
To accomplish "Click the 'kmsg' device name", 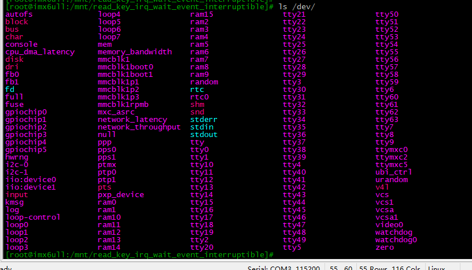I will pos(14,202).
